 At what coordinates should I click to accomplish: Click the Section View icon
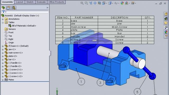[99, 3]
